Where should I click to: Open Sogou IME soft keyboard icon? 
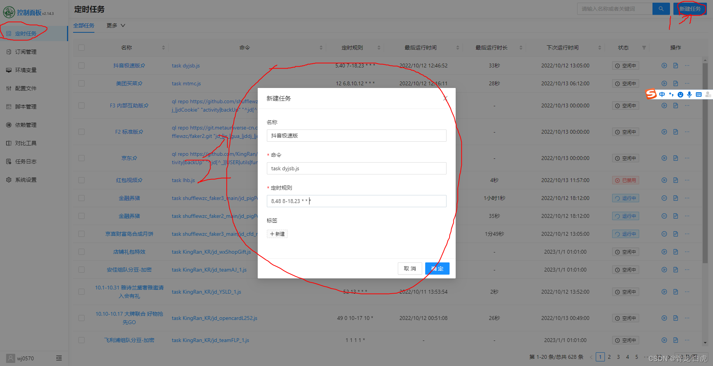[699, 94]
